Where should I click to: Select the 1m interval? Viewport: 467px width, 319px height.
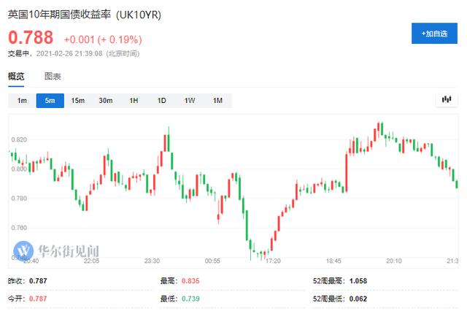(22, 101)
